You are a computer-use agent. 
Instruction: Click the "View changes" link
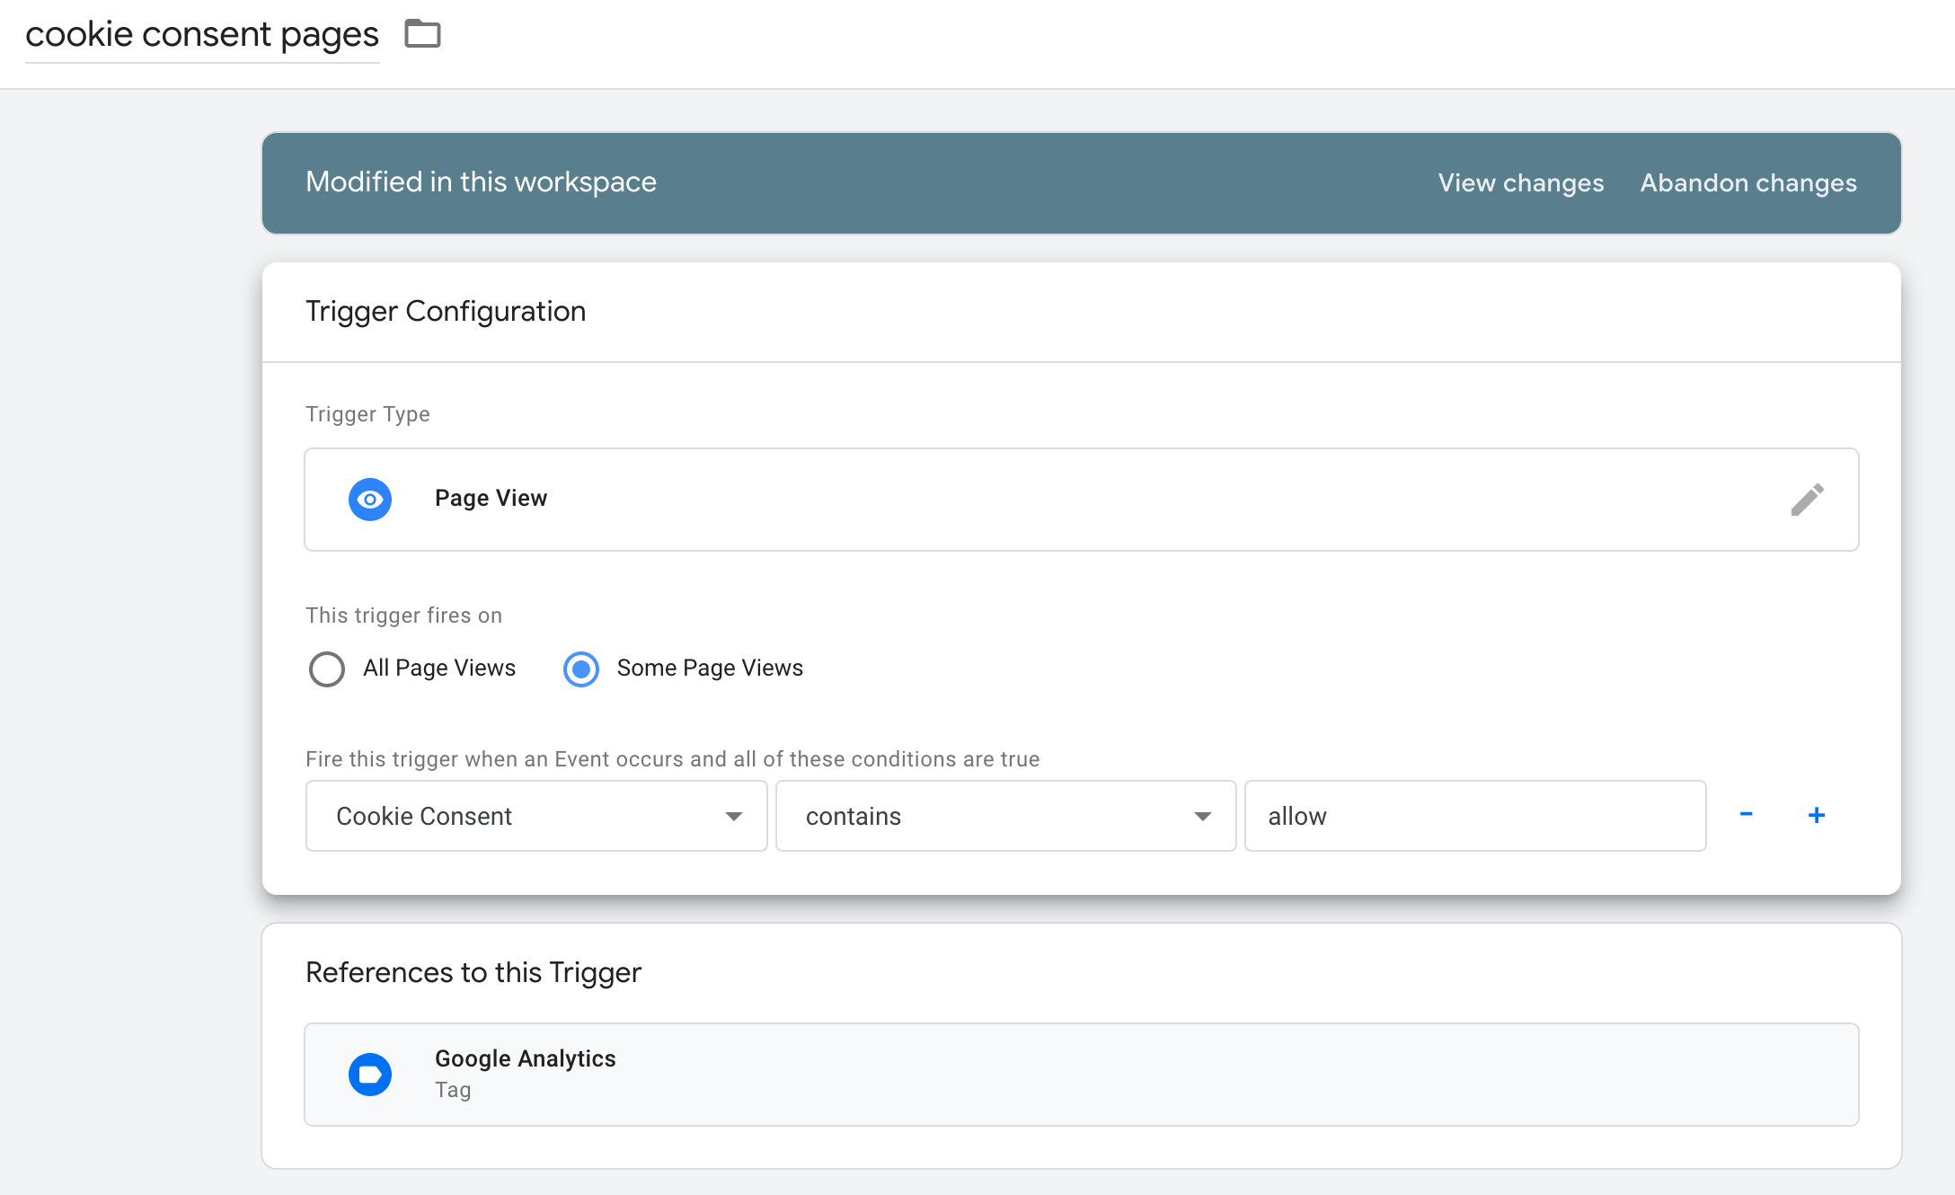click(x=1520, y=182)
